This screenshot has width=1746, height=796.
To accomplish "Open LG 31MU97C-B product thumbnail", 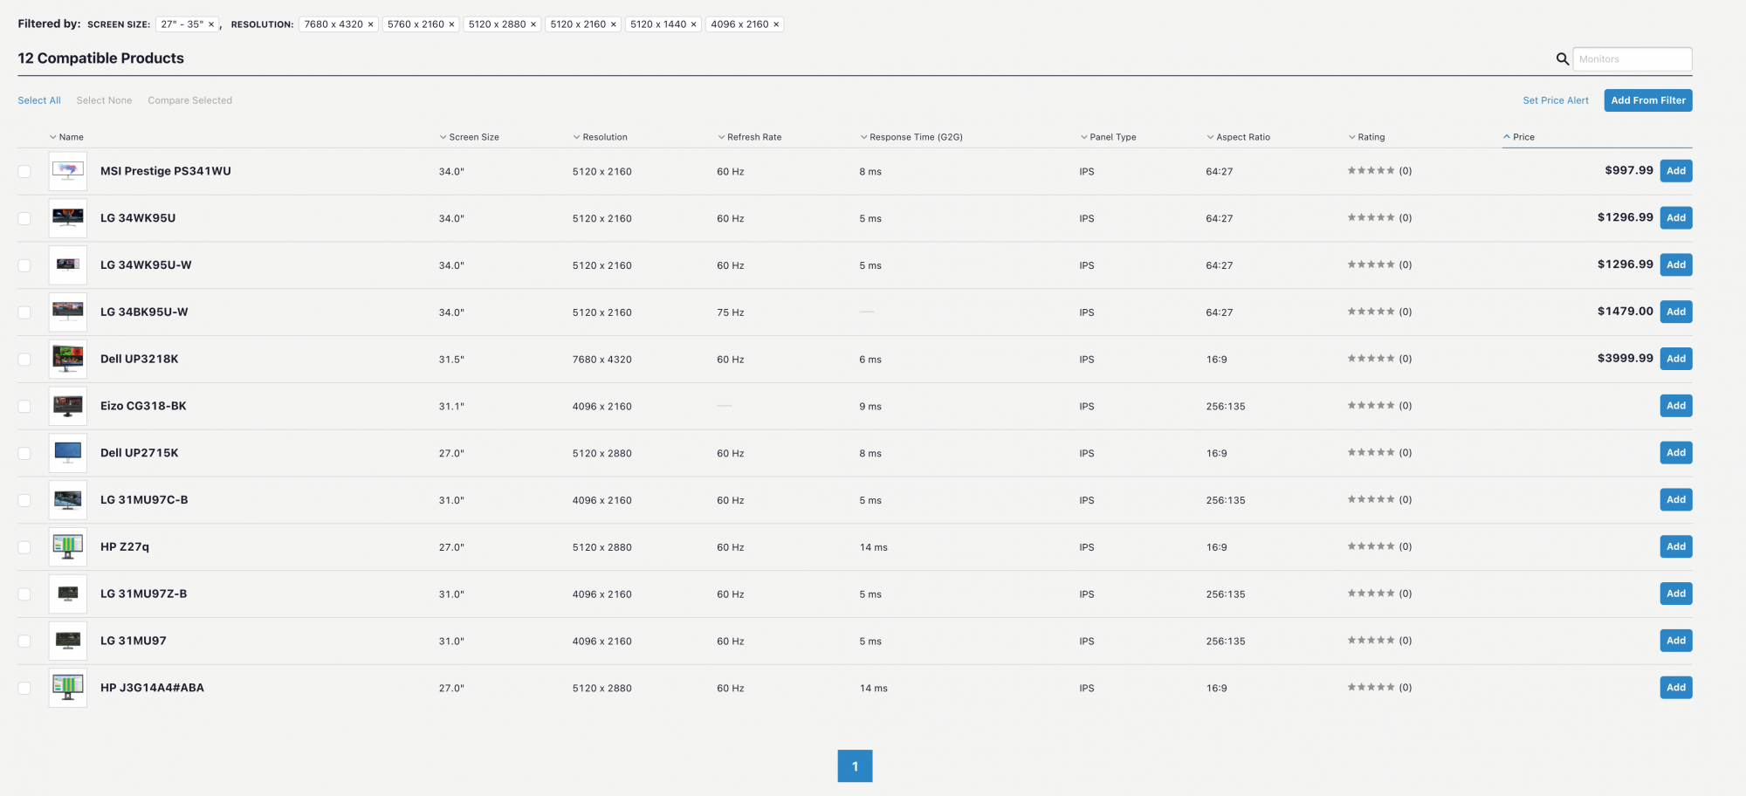I will (x=68, y=500).
